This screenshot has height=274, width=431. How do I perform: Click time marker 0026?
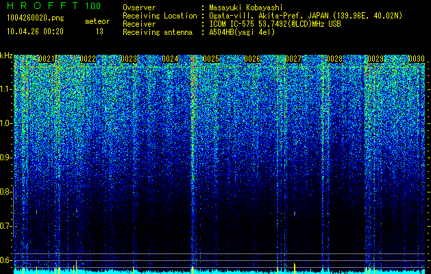click(x=252, y=59)
